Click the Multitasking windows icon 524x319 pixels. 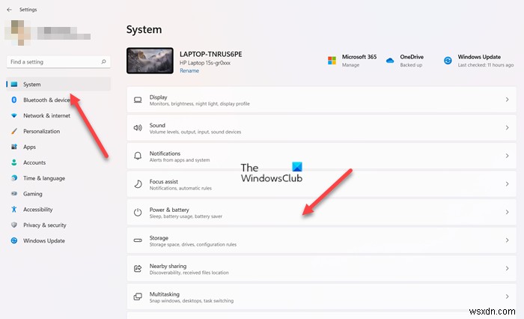coord(138,297)
